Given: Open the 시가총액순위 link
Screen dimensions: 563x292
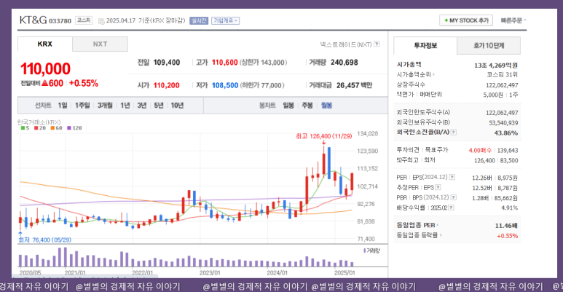Looking at the screenshot, I should point(415,75).
